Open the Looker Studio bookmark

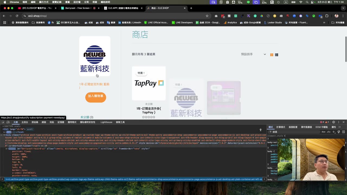coord(273,22)
